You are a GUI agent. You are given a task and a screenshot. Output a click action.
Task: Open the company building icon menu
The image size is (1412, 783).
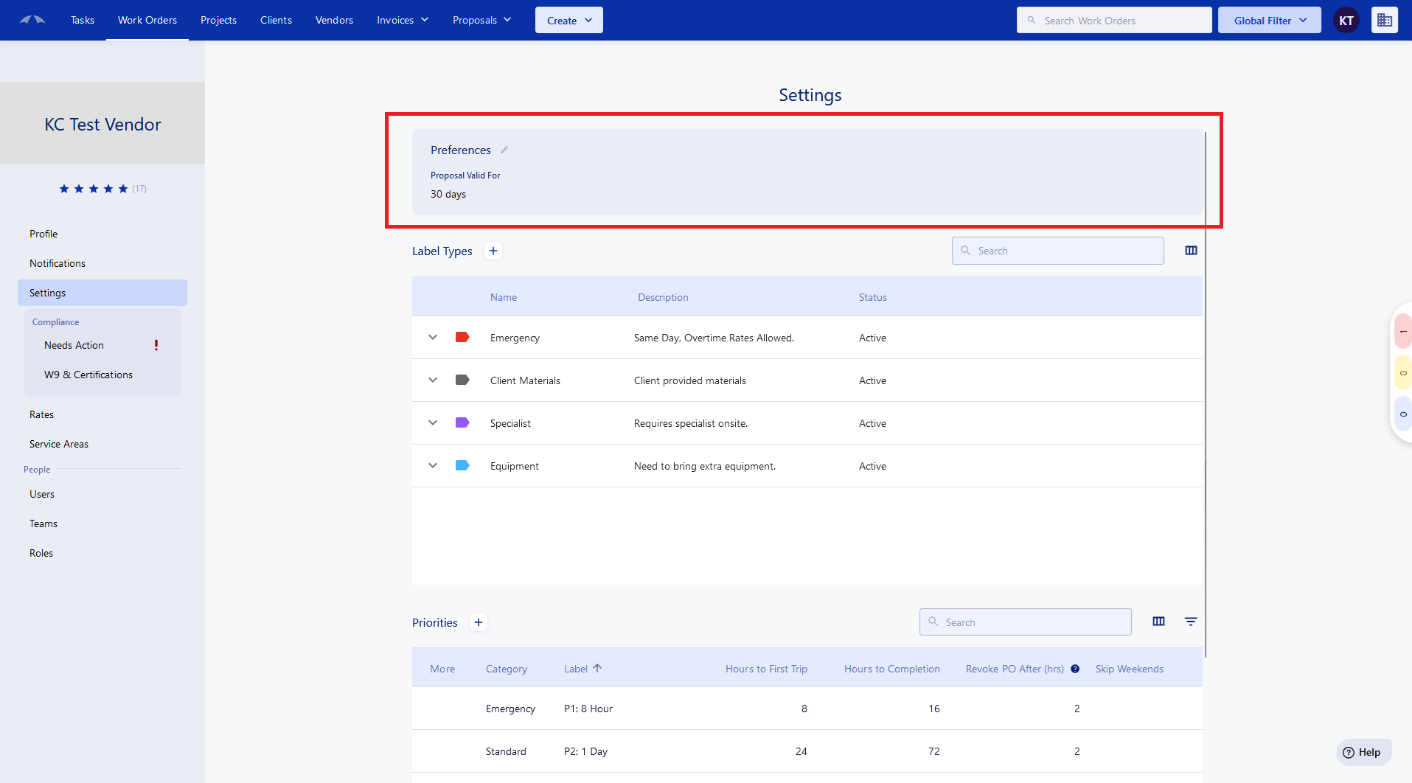coord(1385,20)
